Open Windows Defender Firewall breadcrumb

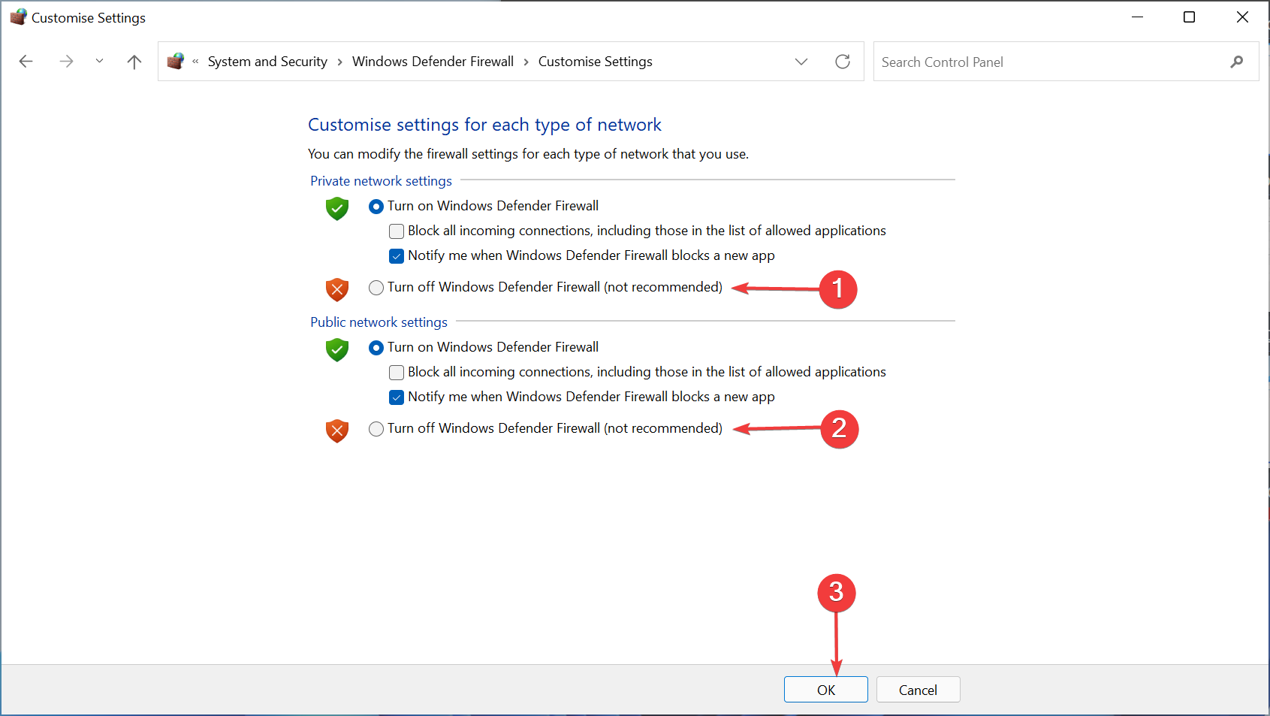tap(433, 62)
